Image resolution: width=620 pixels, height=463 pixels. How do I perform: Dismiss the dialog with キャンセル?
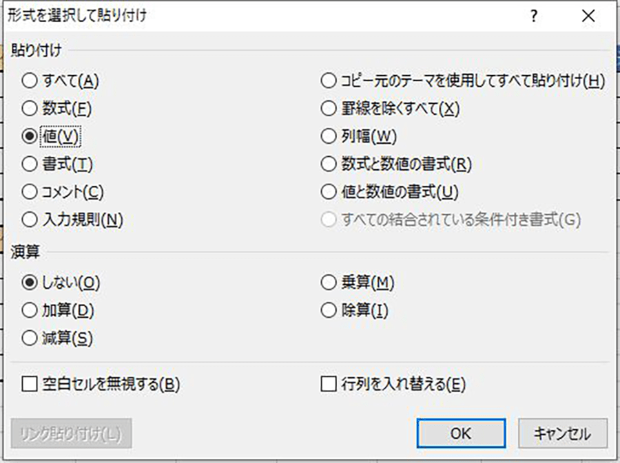(561, 433)
